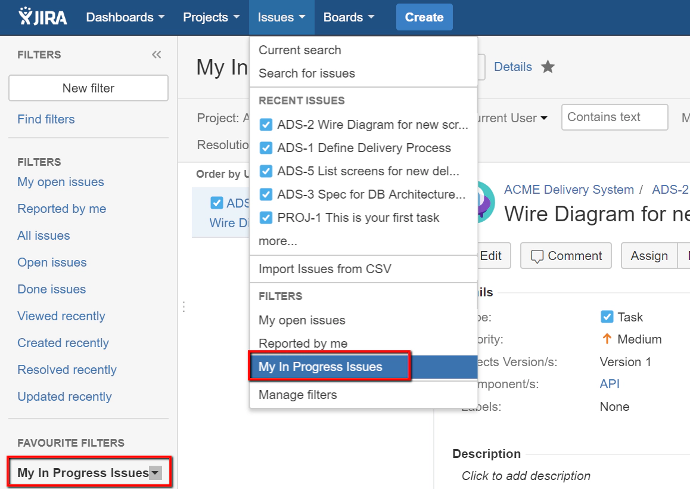Expand the My In Progress Issues favourite arrow

click(156, 473)
